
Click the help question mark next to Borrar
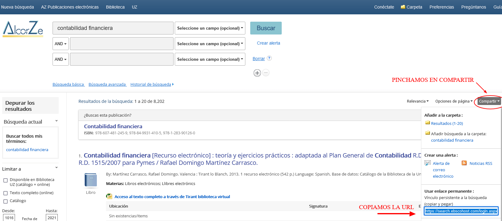point(269,58)
